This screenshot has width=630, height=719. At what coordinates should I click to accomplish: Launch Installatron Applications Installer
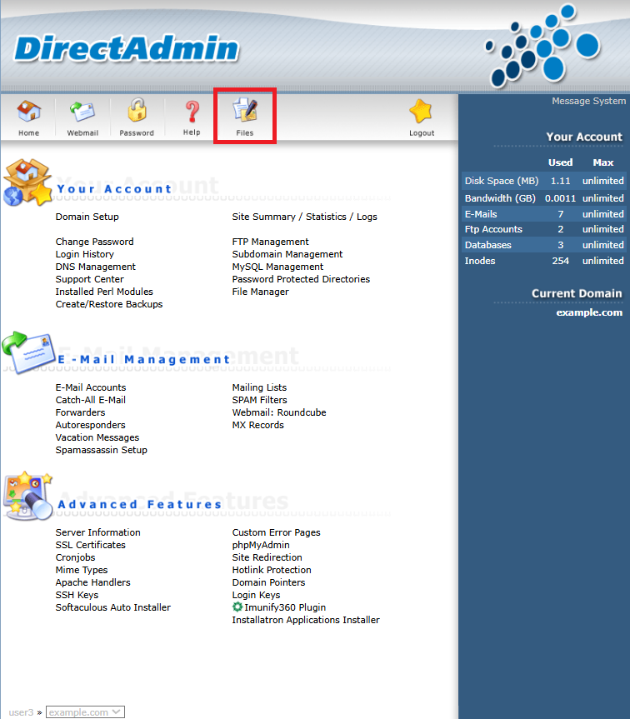click(306, 620)
